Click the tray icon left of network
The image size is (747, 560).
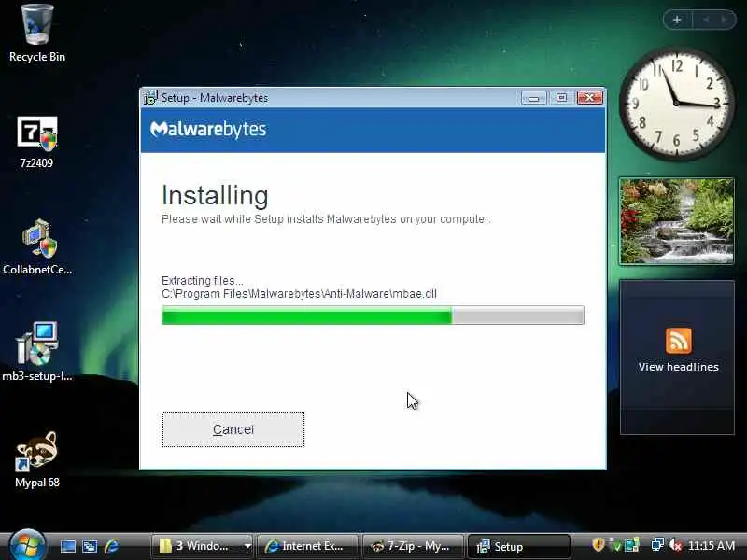(632, 545)
